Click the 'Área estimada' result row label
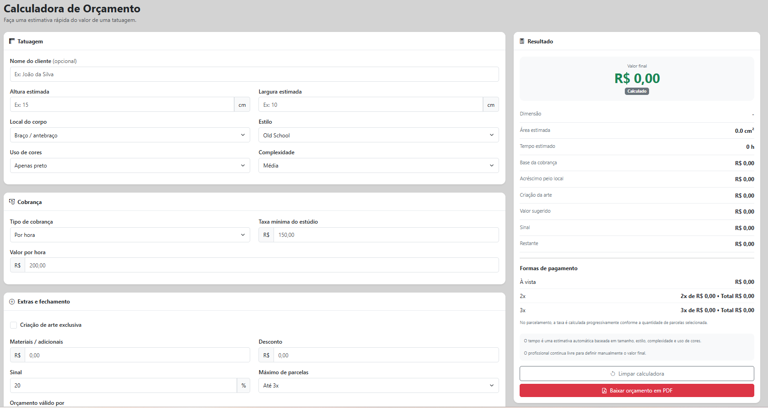The image size is (768, 408). [x=535, y=130]
